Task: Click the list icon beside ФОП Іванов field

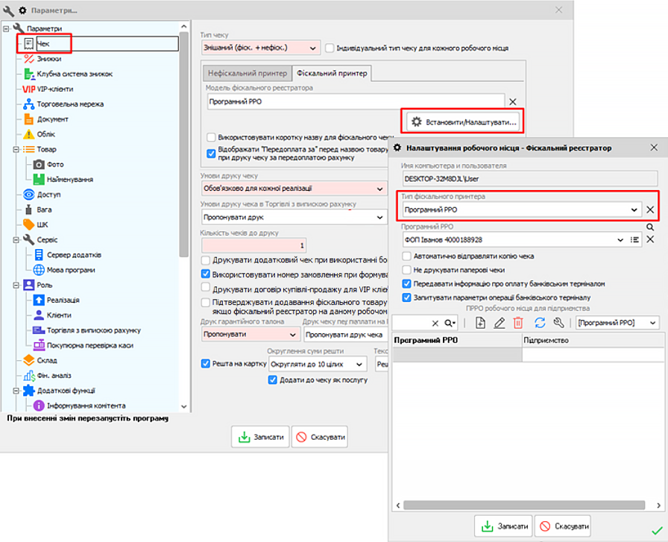Action: (x=635, y=239)
